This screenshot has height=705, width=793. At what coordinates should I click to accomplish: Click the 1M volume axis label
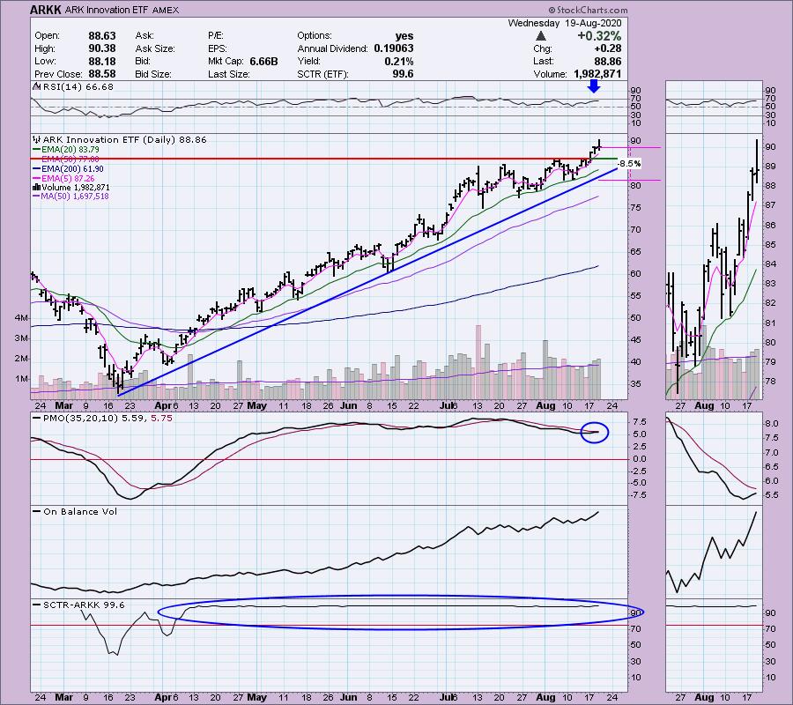(21, 379)
